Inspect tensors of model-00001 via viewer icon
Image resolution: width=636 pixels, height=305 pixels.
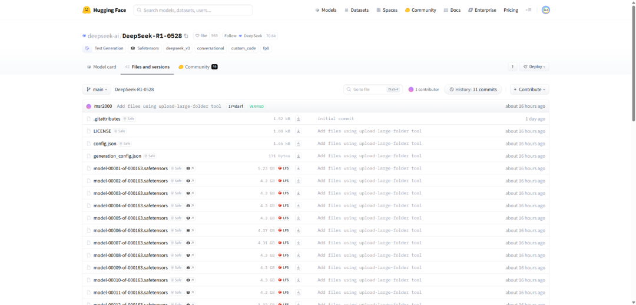(190, 168)
